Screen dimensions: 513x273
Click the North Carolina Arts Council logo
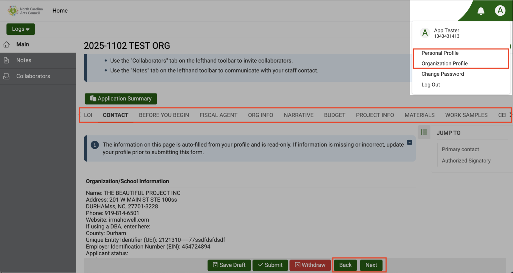(25, 10)
